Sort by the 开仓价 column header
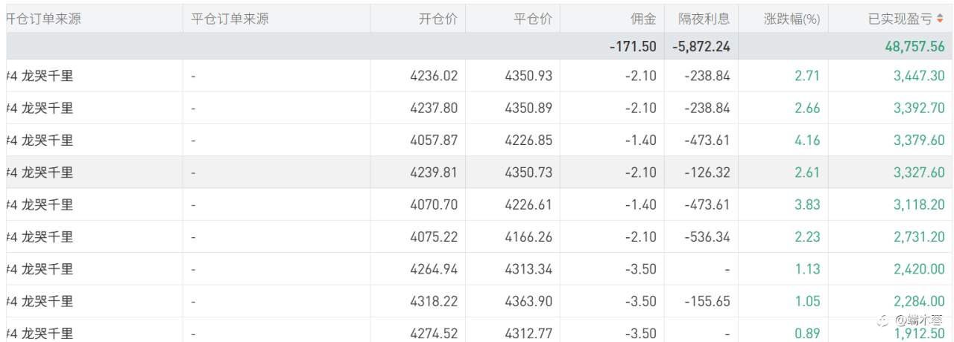Viewport: 954px width, 342px height. coord(439,19)
